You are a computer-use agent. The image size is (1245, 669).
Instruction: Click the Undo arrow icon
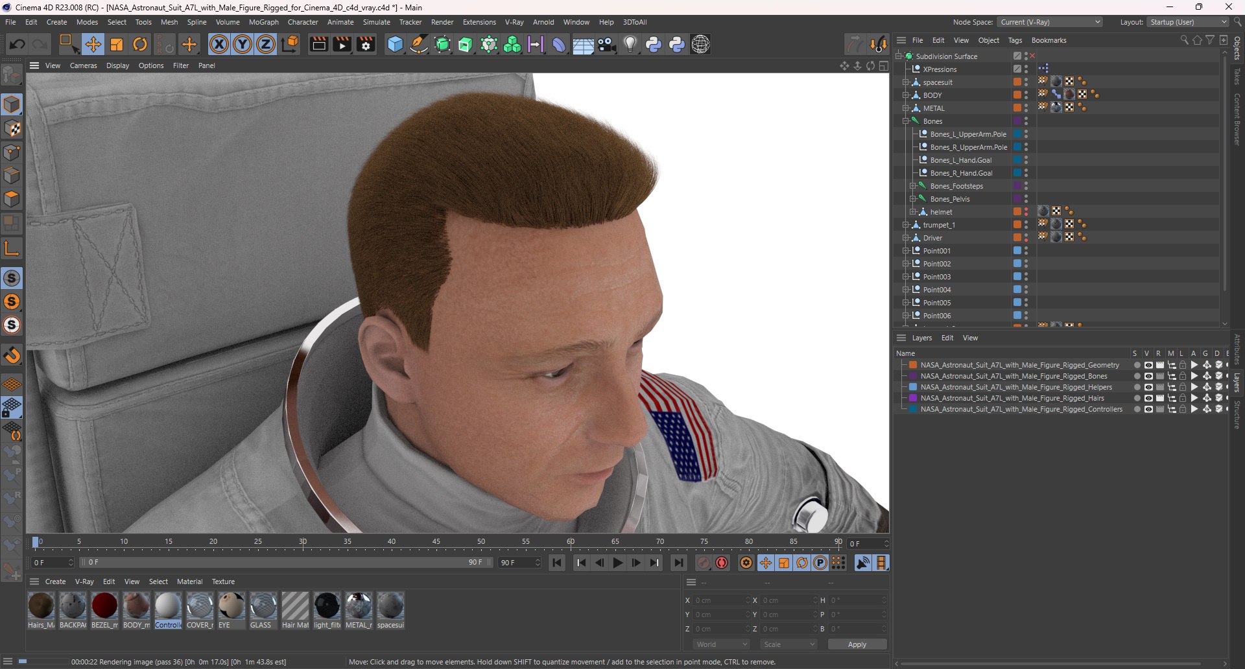click(18, 44)
